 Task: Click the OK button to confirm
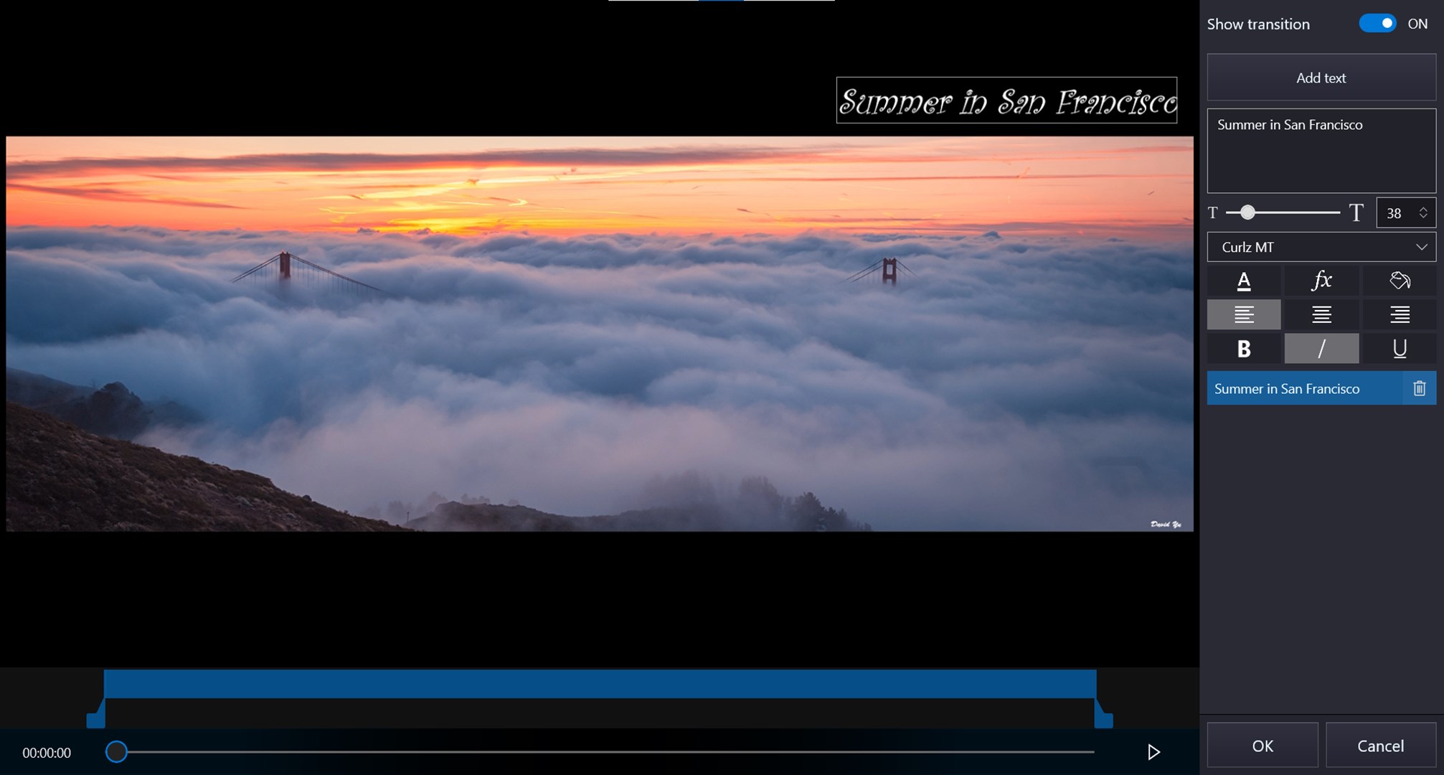point(1263,746)
